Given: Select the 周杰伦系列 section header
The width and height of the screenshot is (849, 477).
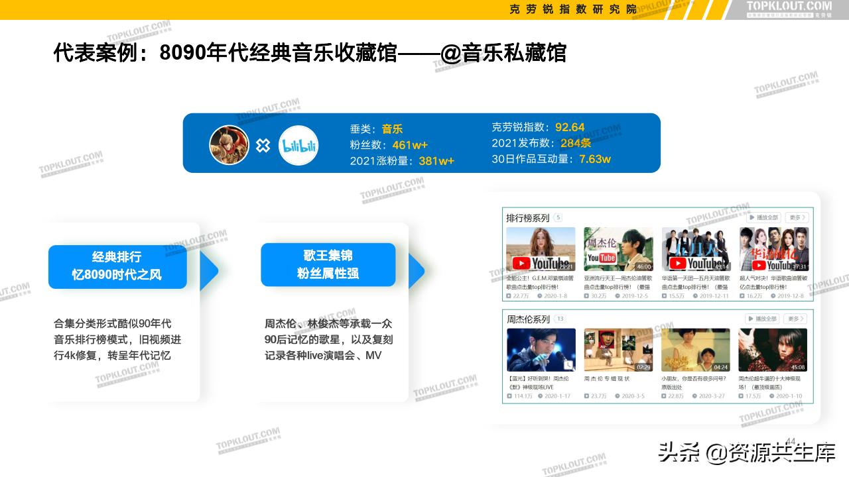Looking at the screenshot, I should click(527, 319).
